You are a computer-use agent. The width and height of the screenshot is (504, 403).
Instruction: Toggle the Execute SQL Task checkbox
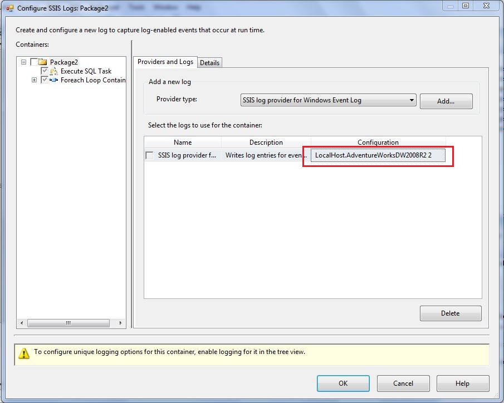coord(45,71)
